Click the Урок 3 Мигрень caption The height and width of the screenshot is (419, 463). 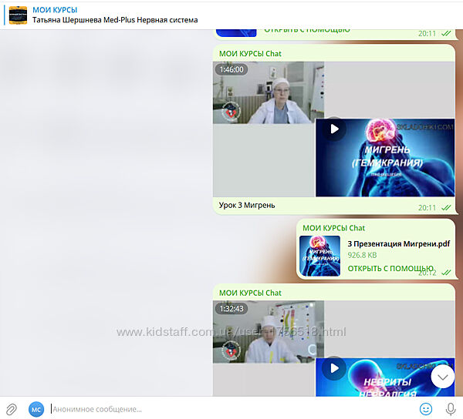(x=247, y=206)
